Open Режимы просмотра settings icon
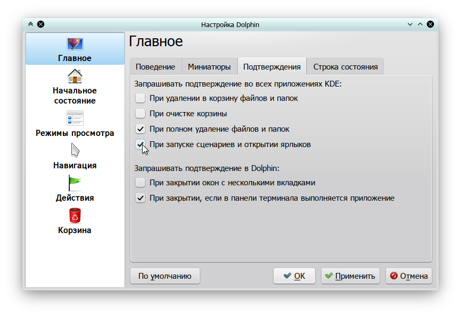The height and width of the screenshot is (317, 461). pos(75,118)
